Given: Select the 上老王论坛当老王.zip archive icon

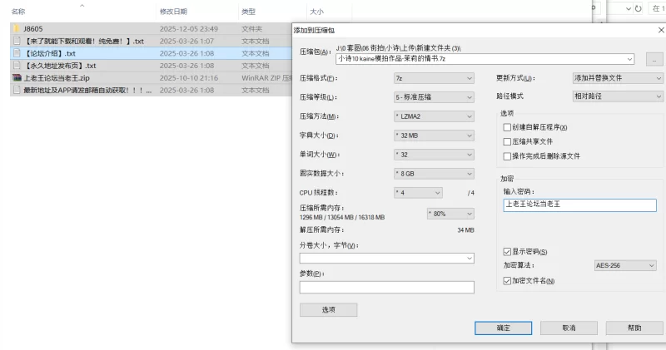Looking at the screenshot, I should click(17, 77).
